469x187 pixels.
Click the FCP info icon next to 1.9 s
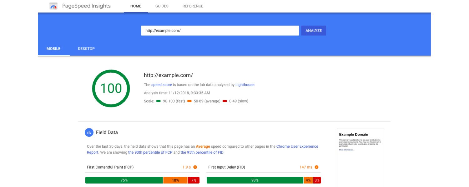click(195, 167)
